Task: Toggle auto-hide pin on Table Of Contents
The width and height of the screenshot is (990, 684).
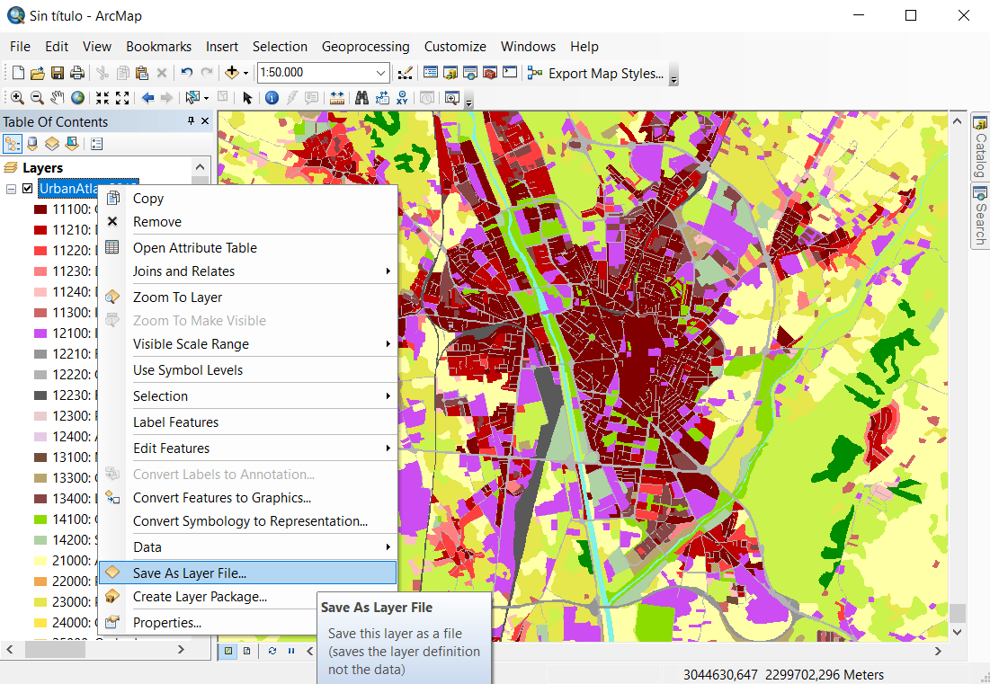Action: [x=191, y=120]
